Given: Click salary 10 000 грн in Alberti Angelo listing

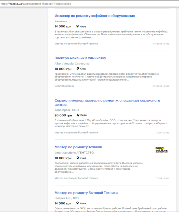Looking at the screenshot, I should click(x=63, y=69).
